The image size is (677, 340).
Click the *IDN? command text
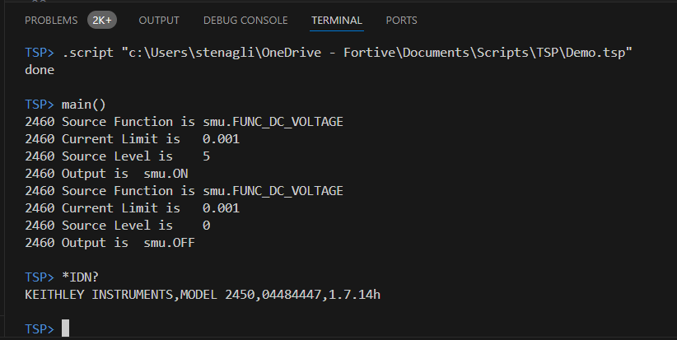point(81,277)
